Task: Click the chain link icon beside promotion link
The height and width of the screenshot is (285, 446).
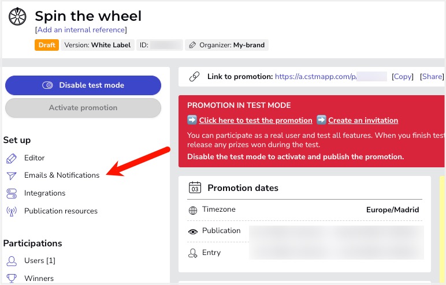Action: tap(195, 76)
